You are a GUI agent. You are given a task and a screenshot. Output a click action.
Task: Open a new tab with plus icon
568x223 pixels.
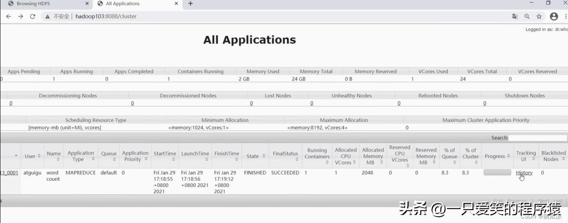[190, 4]
